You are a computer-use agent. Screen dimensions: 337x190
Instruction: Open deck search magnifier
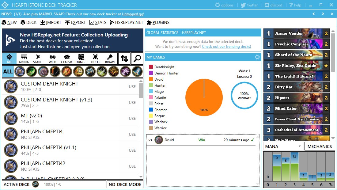[x=137, y=59]
